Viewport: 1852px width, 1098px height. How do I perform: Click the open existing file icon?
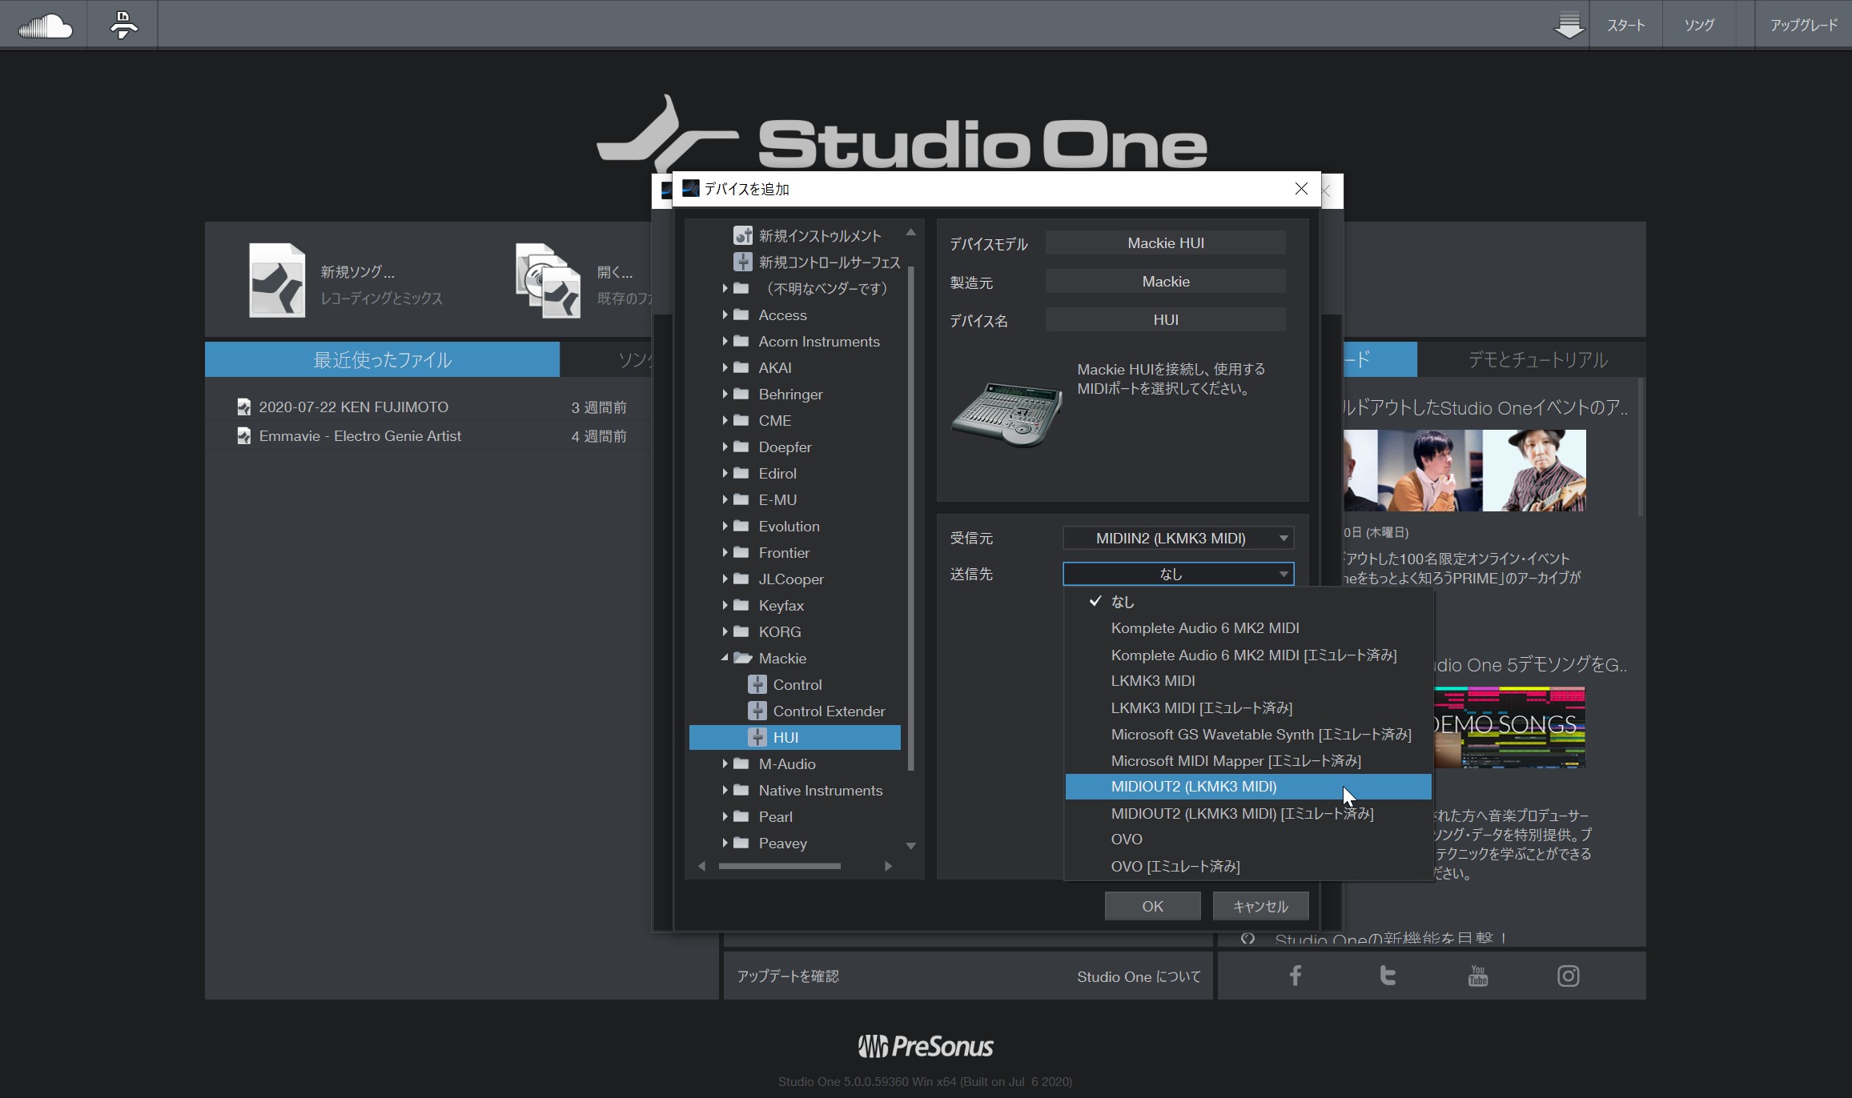548,281
